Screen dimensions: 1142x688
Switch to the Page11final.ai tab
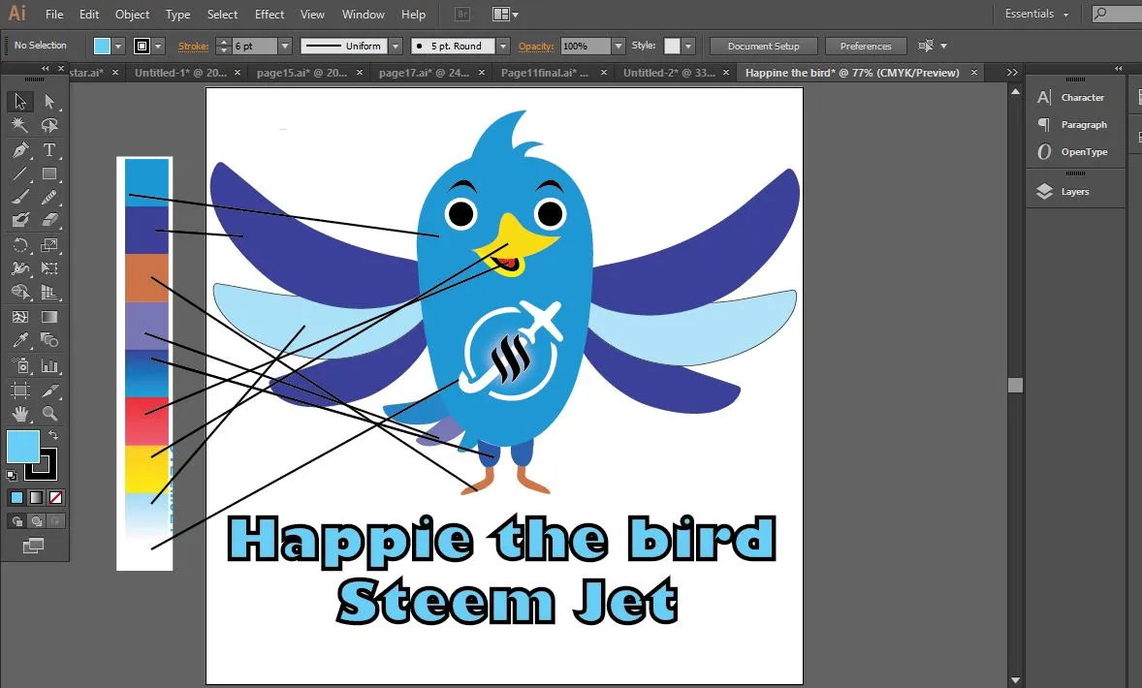[545, 73]
